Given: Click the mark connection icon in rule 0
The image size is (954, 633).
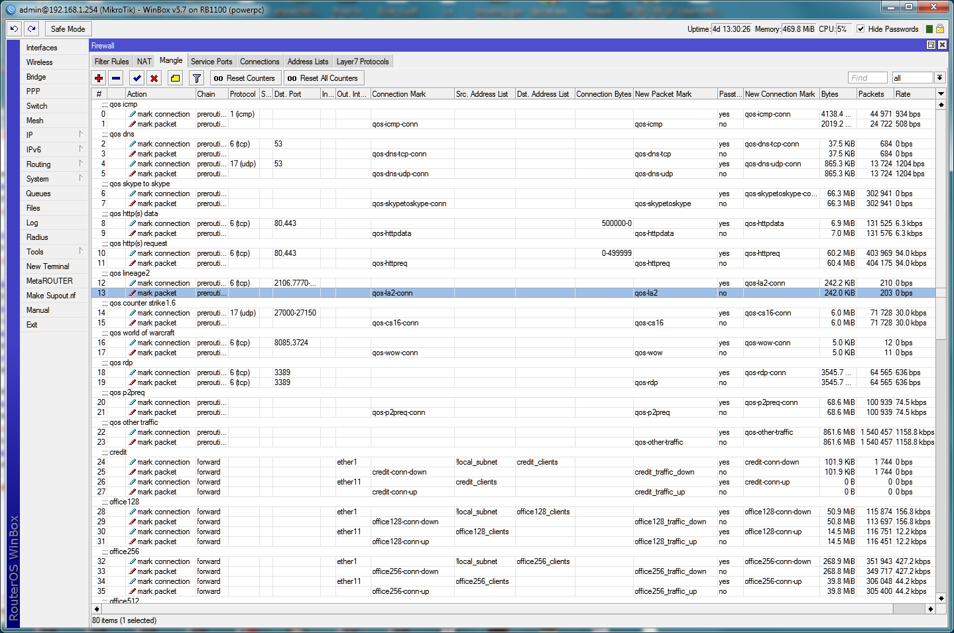Looking at the screenshot, I should click(x=133, y=114).
